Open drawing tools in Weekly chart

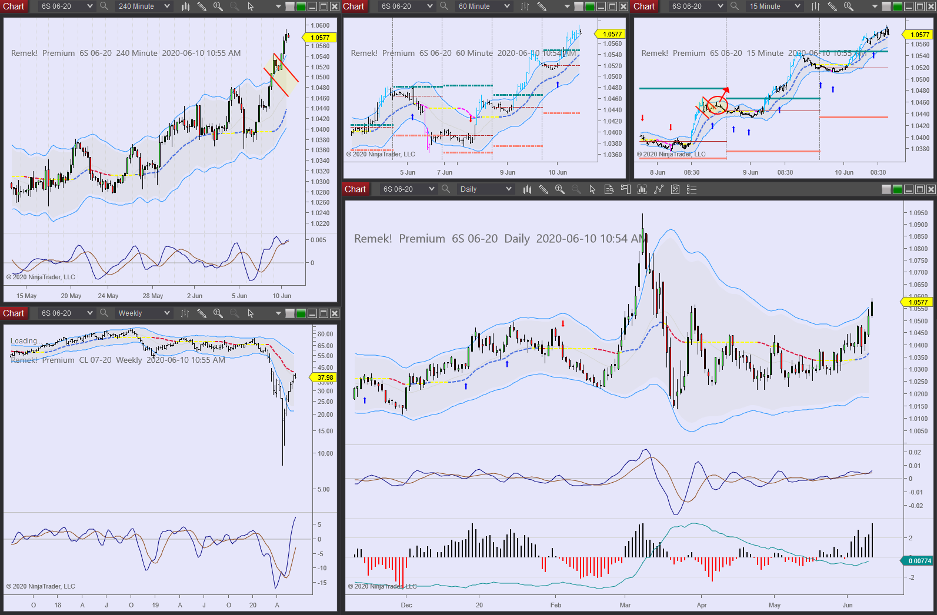pyautogui.click(x=202, y=313)
